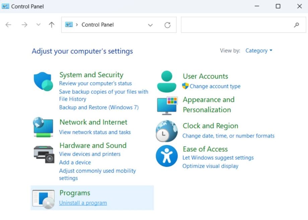308x220 pixels.
Task: Open the View by Category dropdown
Action: point(259,51)
